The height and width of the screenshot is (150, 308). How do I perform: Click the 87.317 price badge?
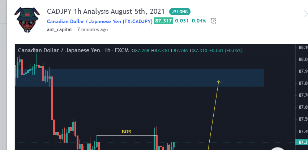coord(163,21)
